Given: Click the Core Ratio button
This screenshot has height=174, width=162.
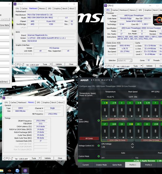Looking at the screenshot, I should coord(5,25).
